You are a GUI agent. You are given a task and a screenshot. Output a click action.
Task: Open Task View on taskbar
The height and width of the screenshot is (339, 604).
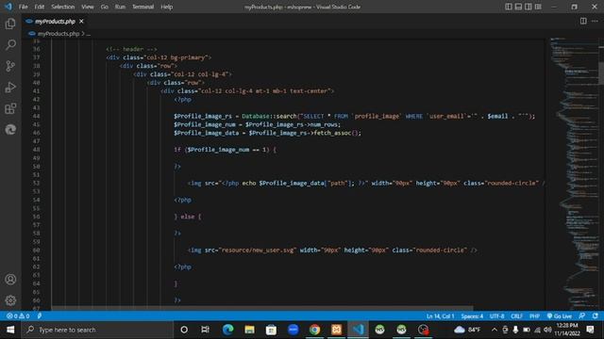pyautogui.click(x=205, y=330)
